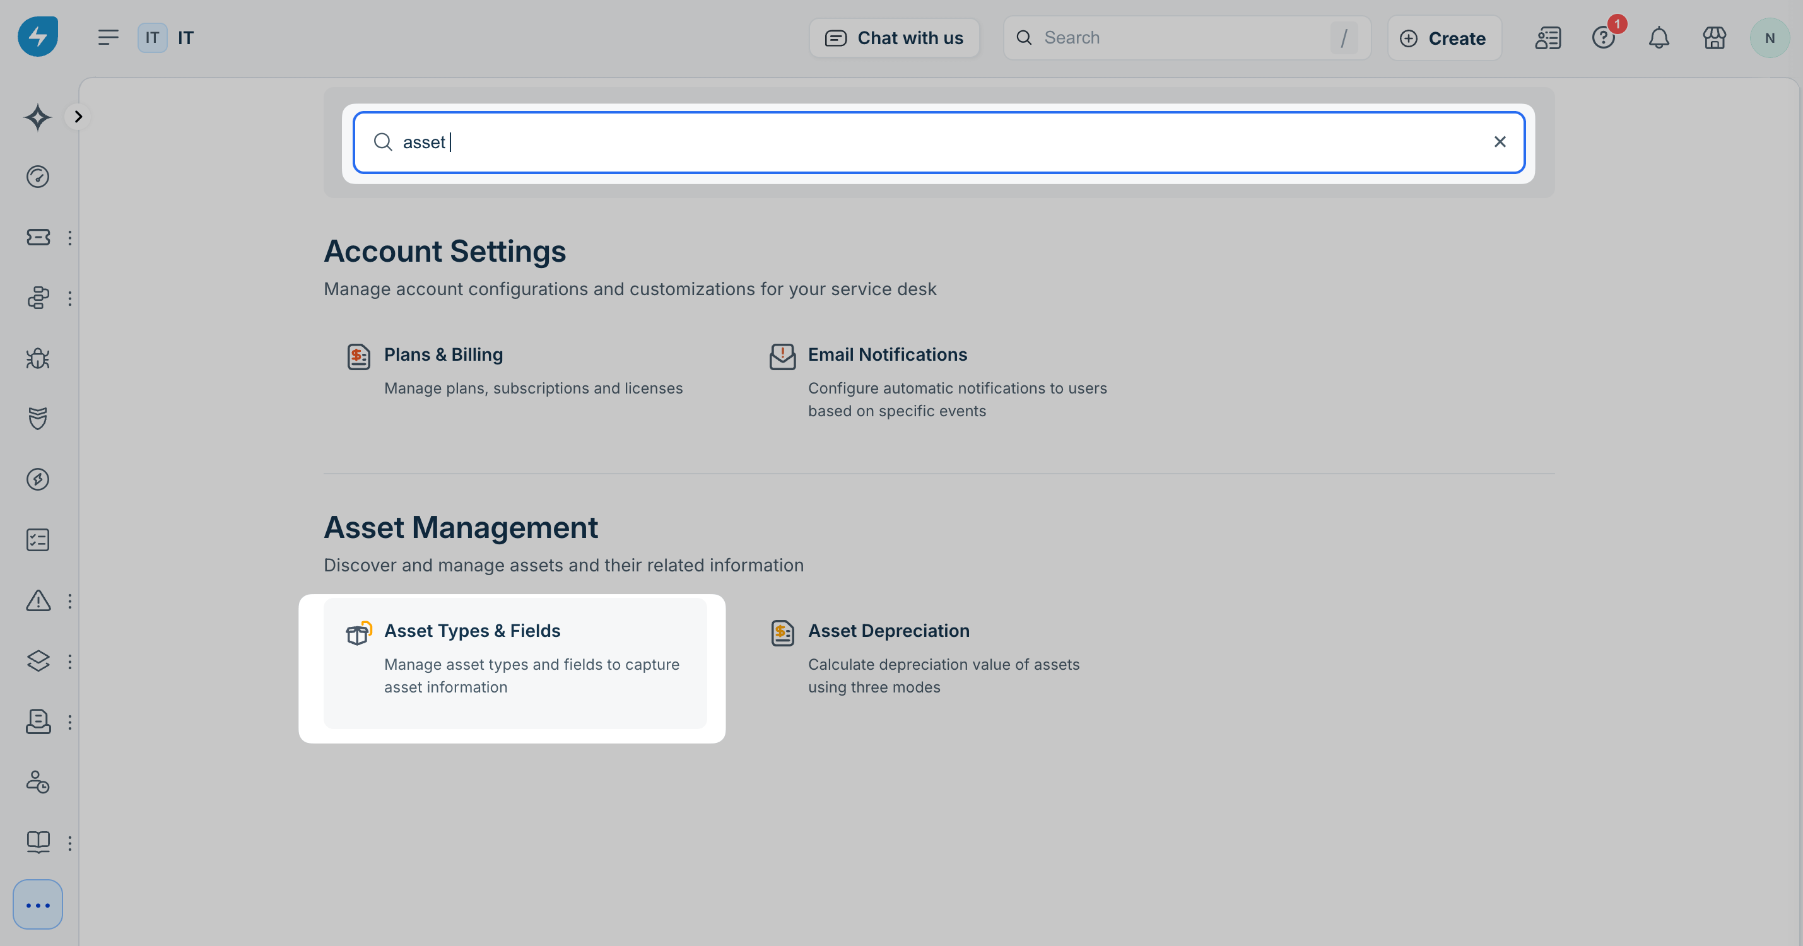
Task: Click the Create button
Action: (x=1444, y=38)
